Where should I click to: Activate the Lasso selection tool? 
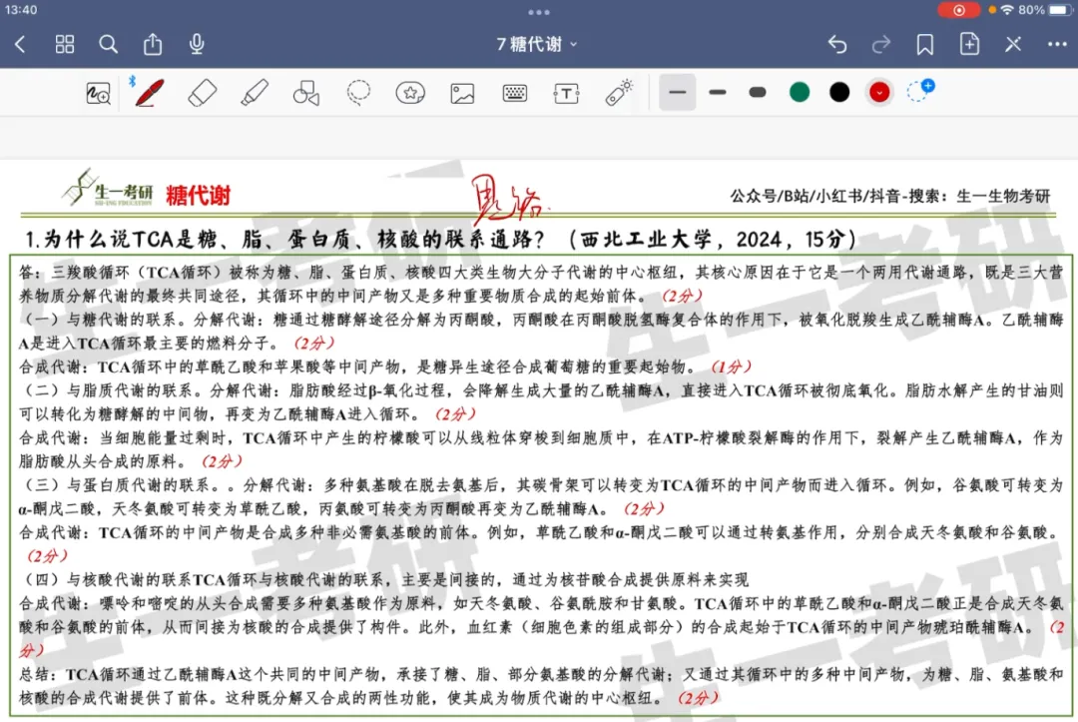[358, 91]
